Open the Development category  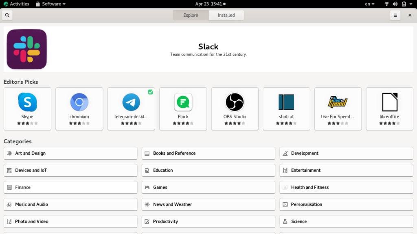pyautogui.click(x=346, y=153)
